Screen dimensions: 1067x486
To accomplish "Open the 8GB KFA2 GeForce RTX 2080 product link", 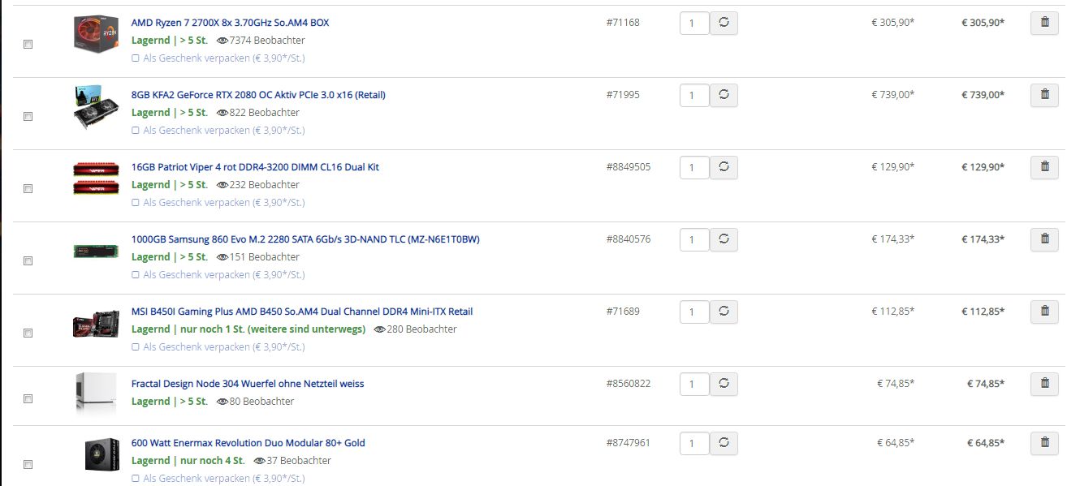I will click(258, 95).
